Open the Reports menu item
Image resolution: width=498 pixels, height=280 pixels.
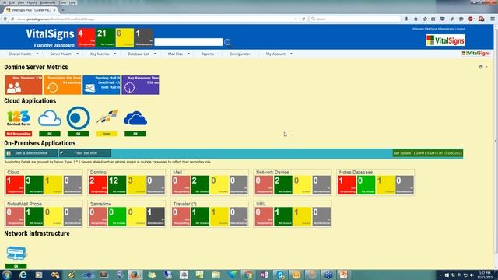point(208,54)
